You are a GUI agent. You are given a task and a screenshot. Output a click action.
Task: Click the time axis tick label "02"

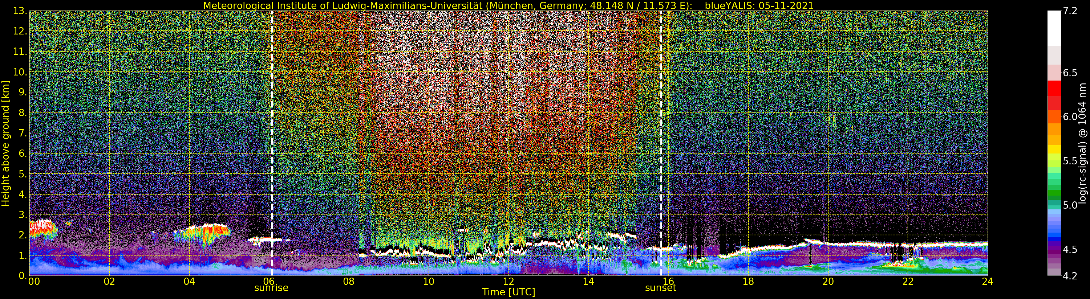point(109,281)
